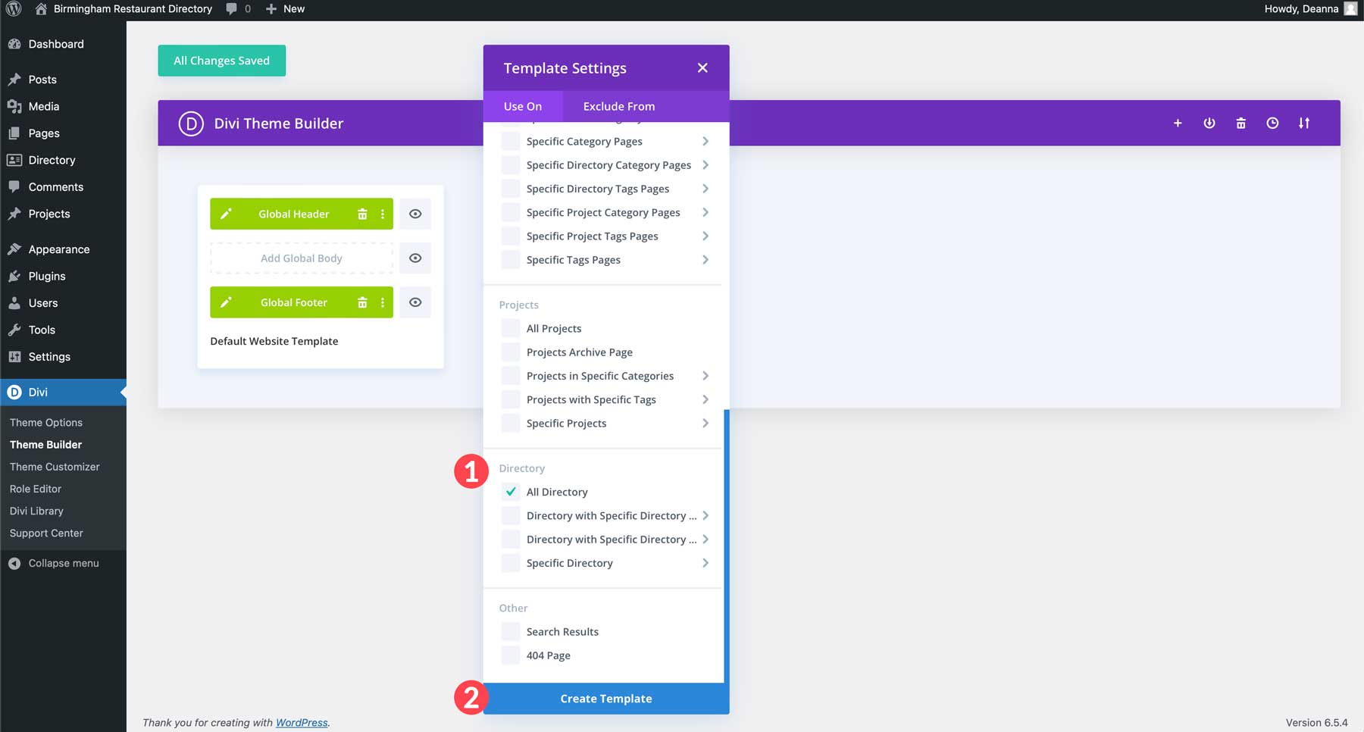The width and height of the screenshot is (1364, 732).
Task: Open the Template Settings portability icon
Action: click(x=1305, y=123)
